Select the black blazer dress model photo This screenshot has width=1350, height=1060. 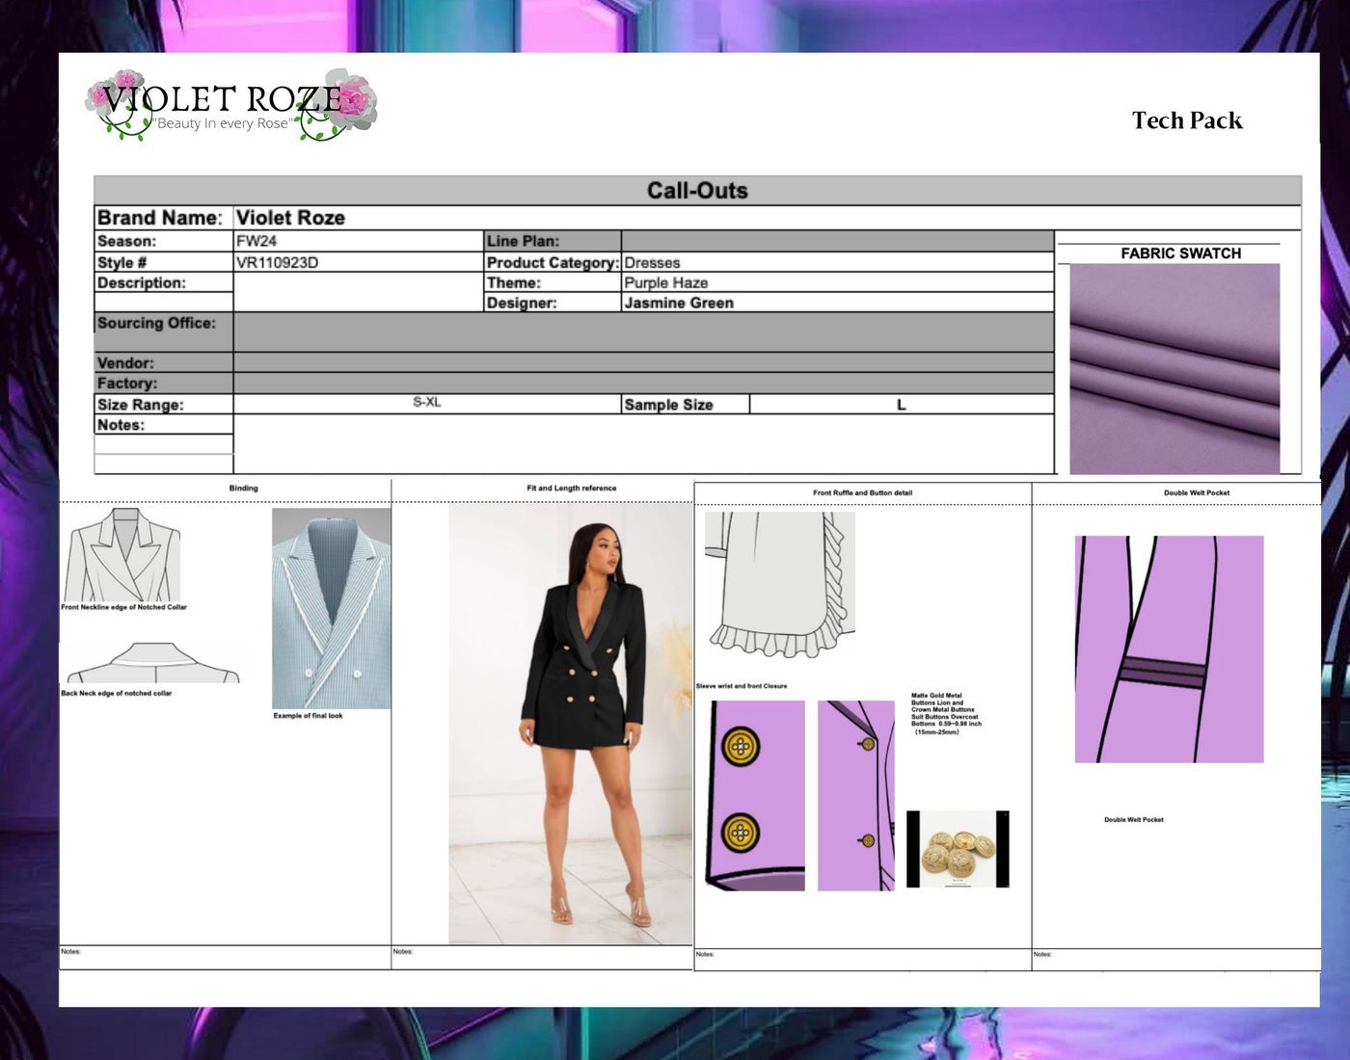570,724
